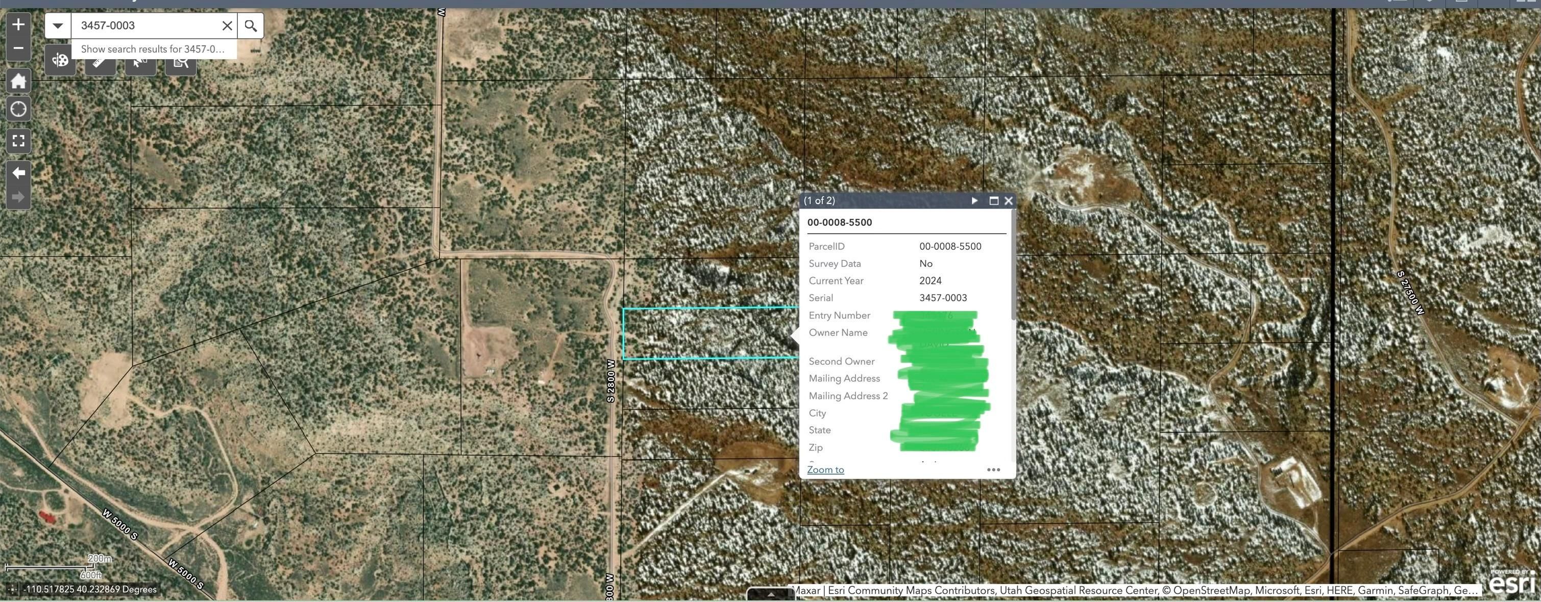Open the search source dropdown arrow
Image resolution: width=1541 pixels, height=602 pixels.
(57, 25)
